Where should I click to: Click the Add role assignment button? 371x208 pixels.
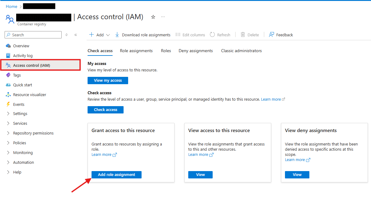[116, 175]
